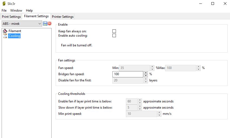
Task: Open the Help menu
Action: pyautogui.click(x=29, y=11)
